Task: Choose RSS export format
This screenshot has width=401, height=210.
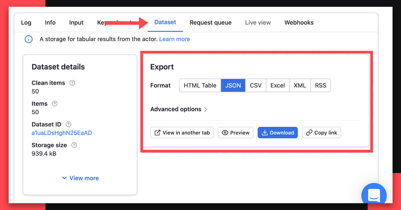Action: (x=320, y=85)
